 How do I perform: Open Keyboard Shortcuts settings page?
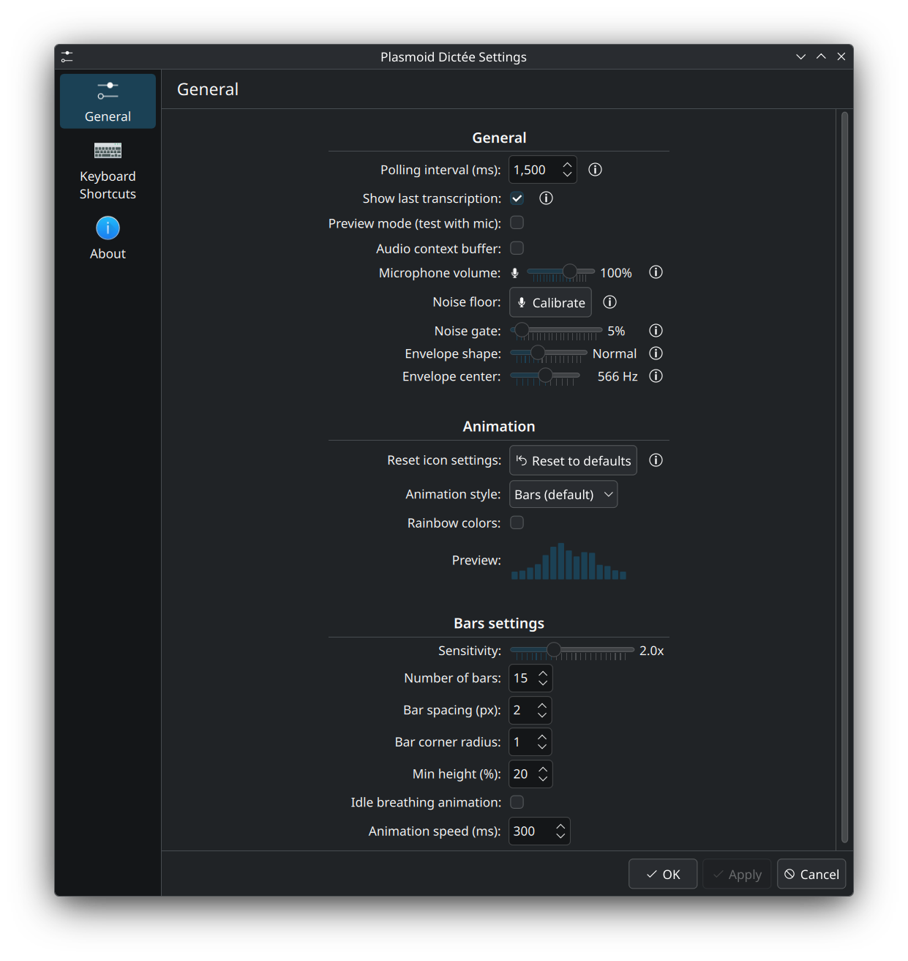pos(108,171)
